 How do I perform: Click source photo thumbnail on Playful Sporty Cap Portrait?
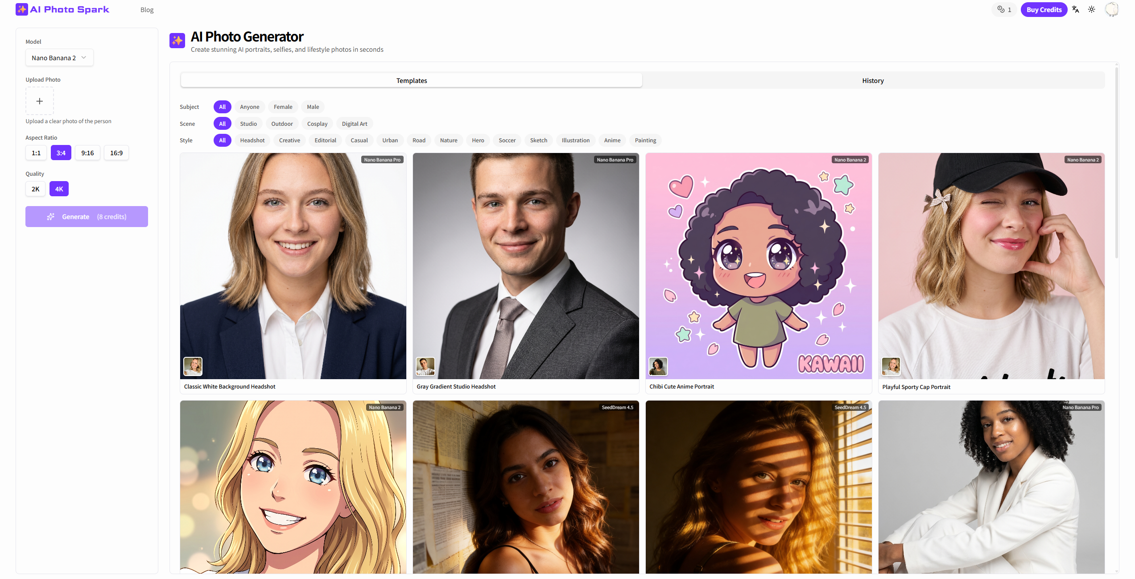[891, 367]
